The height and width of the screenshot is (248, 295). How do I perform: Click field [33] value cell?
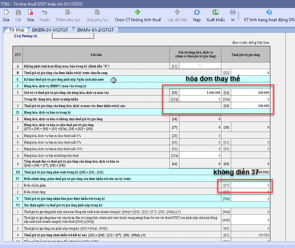coord(251,149)
